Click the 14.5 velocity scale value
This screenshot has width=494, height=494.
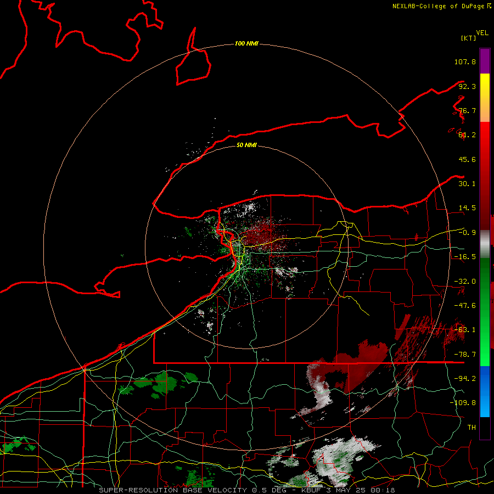467,208
